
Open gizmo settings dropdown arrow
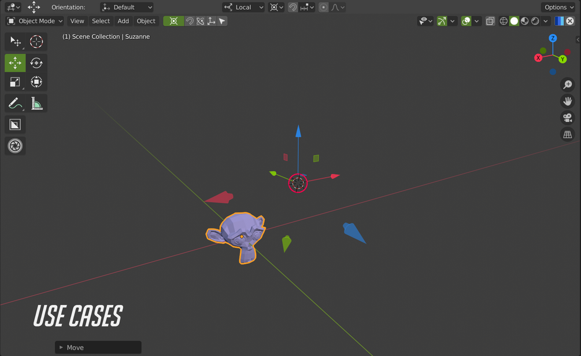(x=453, y=21)
